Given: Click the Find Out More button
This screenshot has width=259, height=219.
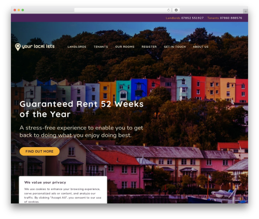Looking at the screenshot, I should click(39, 151).
